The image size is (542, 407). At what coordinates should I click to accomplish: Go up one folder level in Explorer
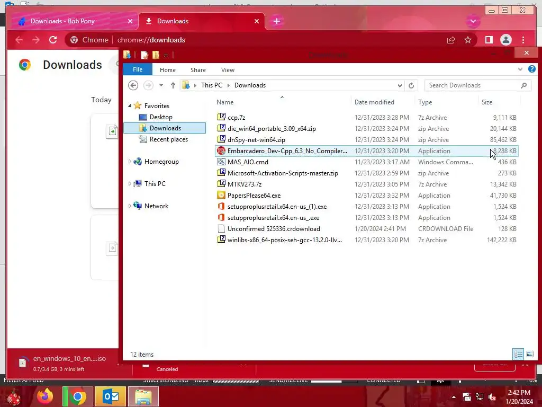click(173, 85)
